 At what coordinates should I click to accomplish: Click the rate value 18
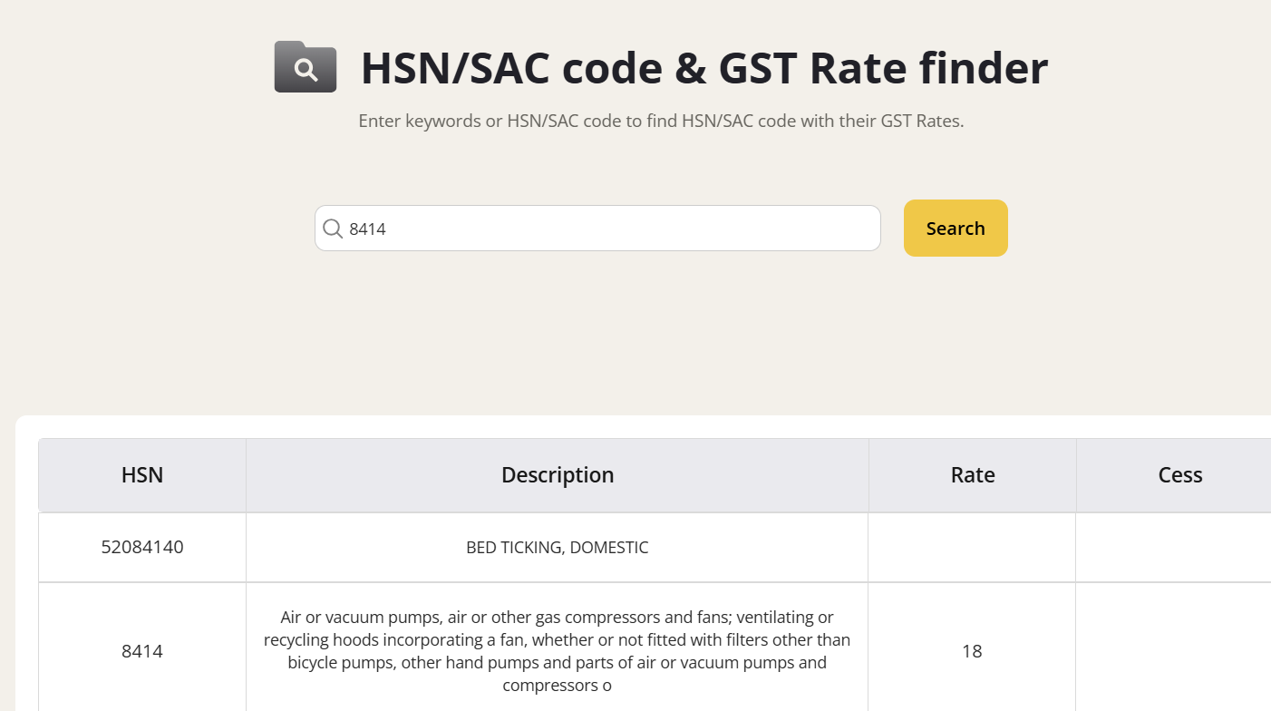coord(972,651)
